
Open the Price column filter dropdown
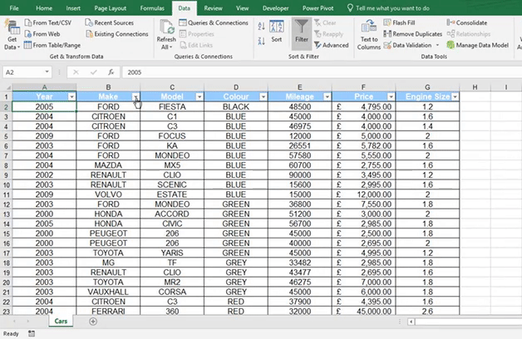coord(390,96)
